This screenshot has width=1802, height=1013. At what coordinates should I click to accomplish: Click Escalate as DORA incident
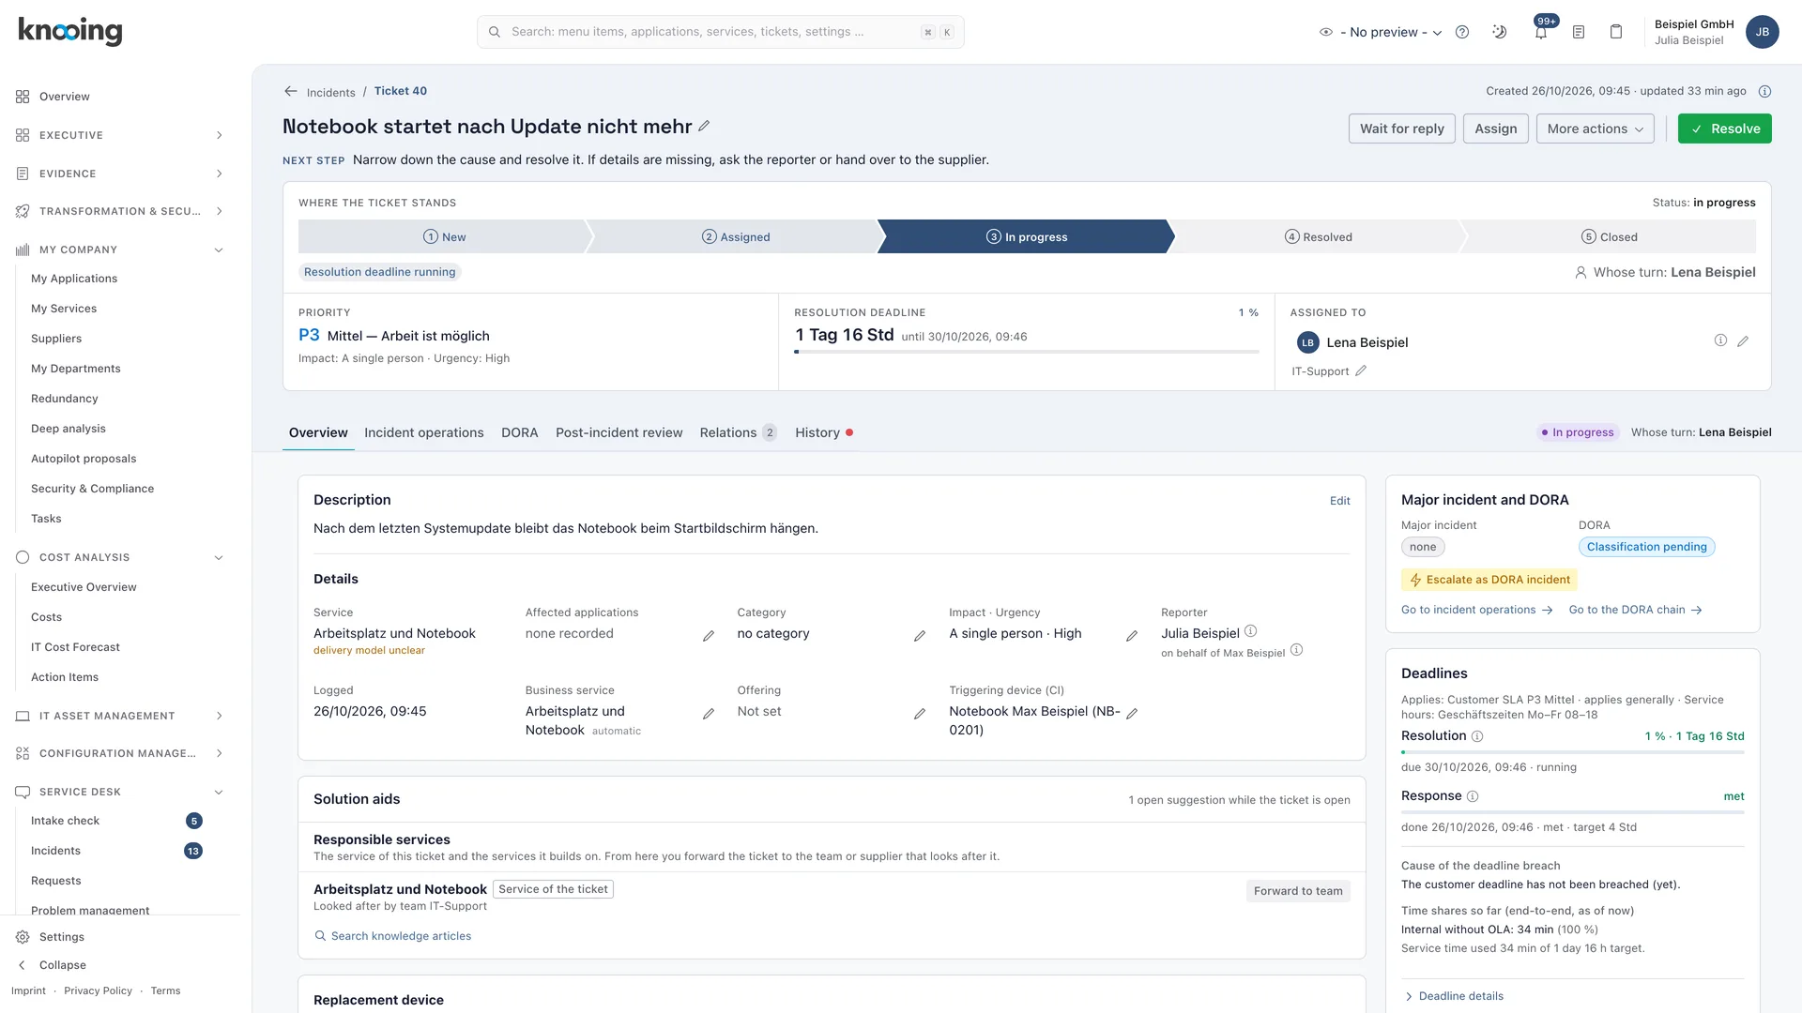click(1489, 580)
